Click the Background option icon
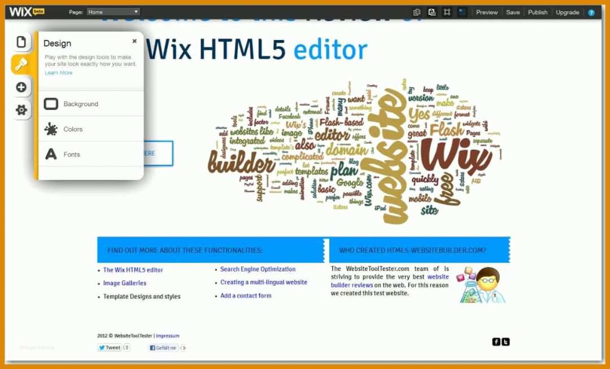The width and height of the screenshot is (610, 369). pos(51,104)
